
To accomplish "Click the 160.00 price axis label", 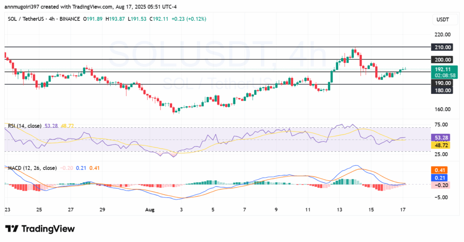I will coord(442,109).
